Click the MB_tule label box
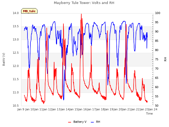 click(x=29, y=11)
